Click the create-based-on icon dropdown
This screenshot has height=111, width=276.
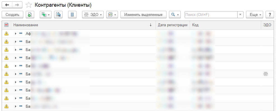(46, 15)
